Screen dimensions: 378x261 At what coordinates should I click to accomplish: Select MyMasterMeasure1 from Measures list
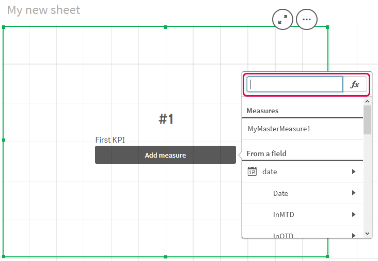[x=279, y=129]
